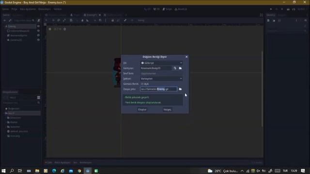Click the play project icon
Screen dimensions: 310x174
click(271, 9)
